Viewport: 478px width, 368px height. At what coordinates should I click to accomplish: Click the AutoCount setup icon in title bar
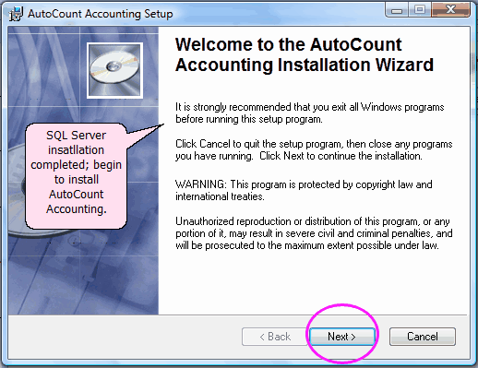tap(16, 14)
